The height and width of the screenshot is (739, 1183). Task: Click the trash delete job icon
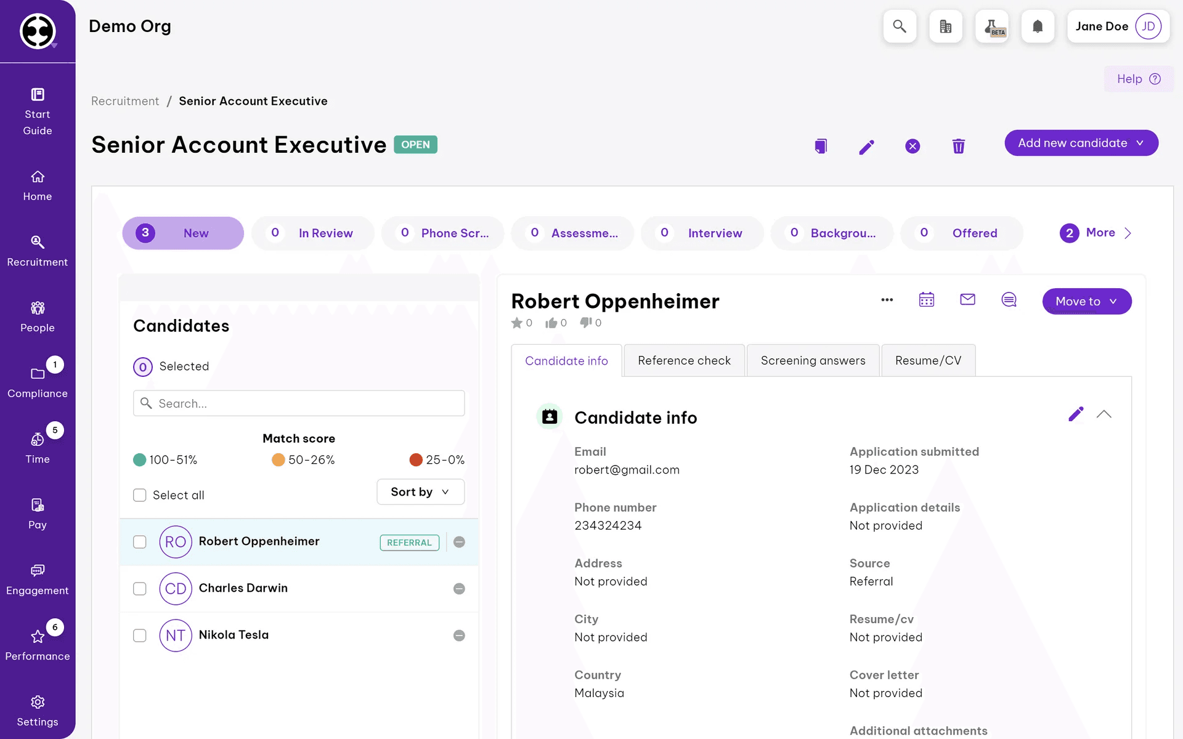click(x=958, y=146)
